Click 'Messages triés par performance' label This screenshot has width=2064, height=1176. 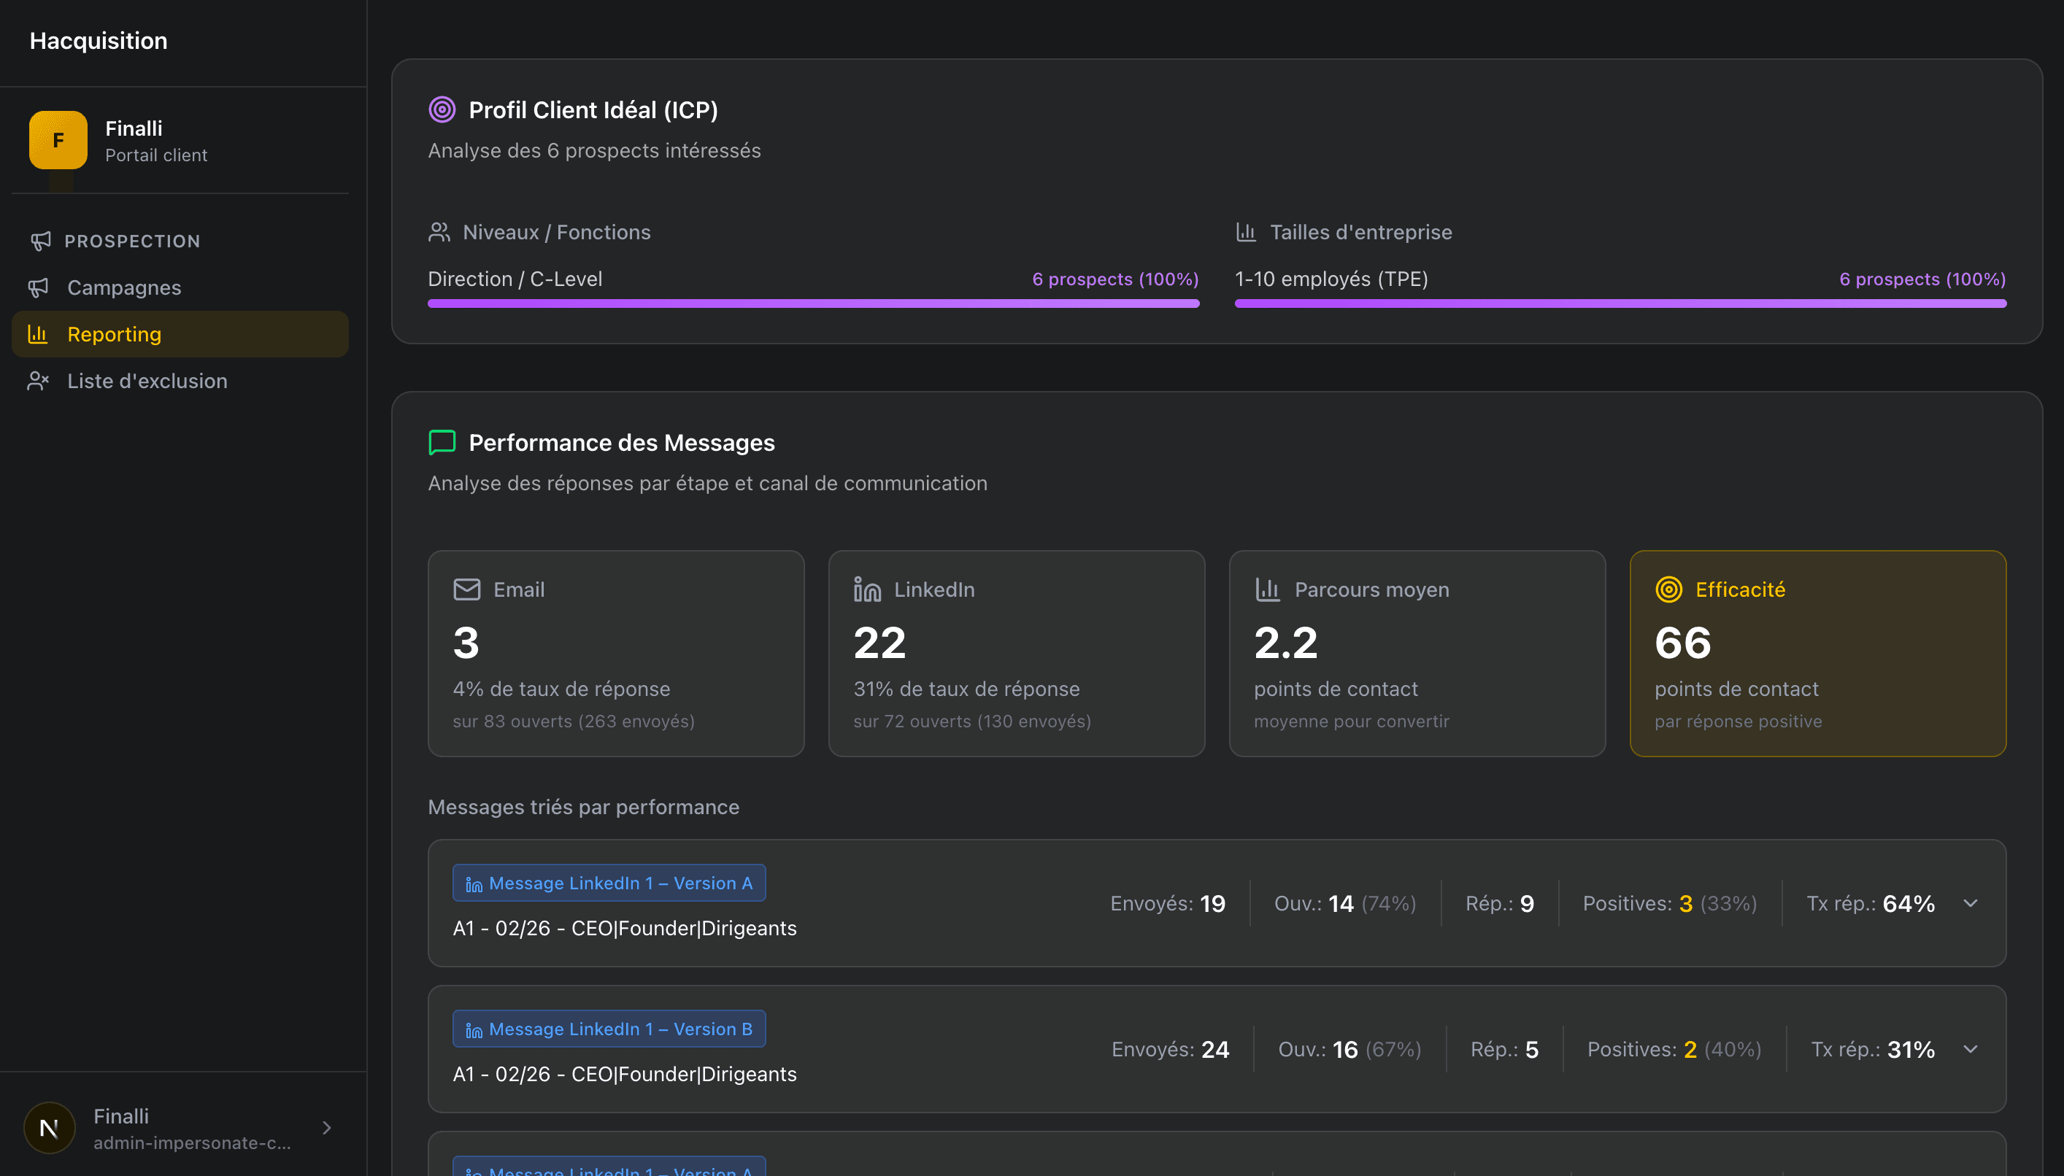click(584, 807)
